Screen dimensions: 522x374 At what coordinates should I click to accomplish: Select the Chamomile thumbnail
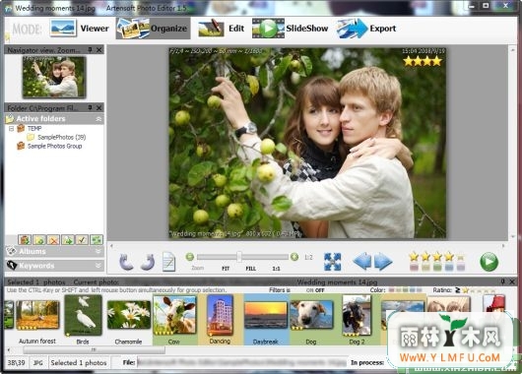(x=128, y=315)
